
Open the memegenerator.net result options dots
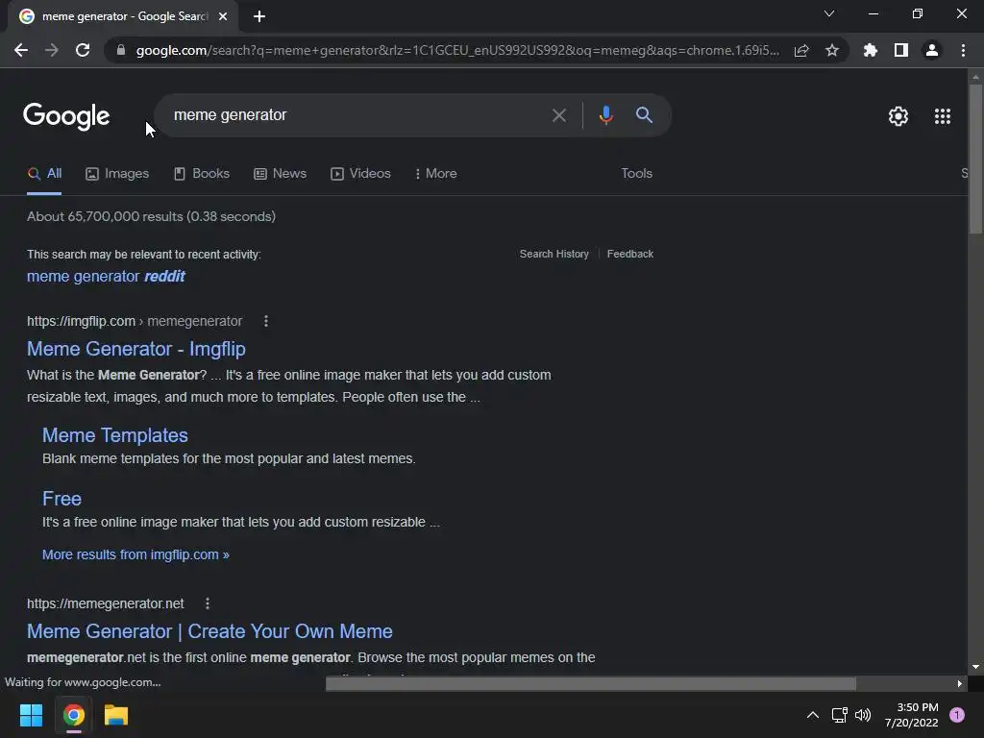[208, 603]
